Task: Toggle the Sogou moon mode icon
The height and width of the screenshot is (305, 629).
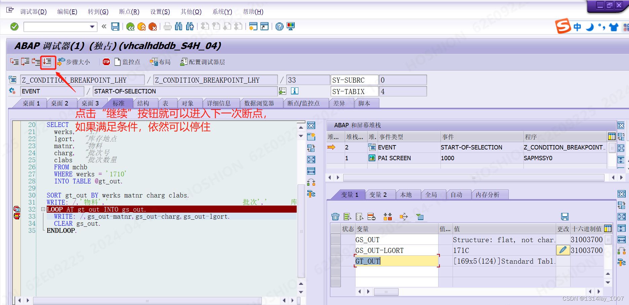Action: click(x=590, y=27)
